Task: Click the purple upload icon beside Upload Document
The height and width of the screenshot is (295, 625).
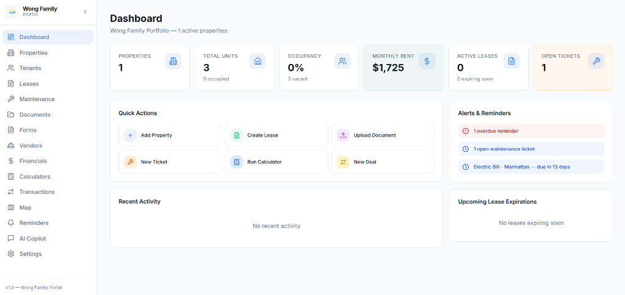Action: 343,135
